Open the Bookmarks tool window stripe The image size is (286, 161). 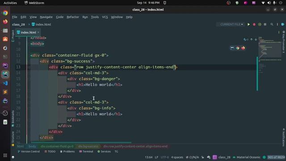pos(13,118)
